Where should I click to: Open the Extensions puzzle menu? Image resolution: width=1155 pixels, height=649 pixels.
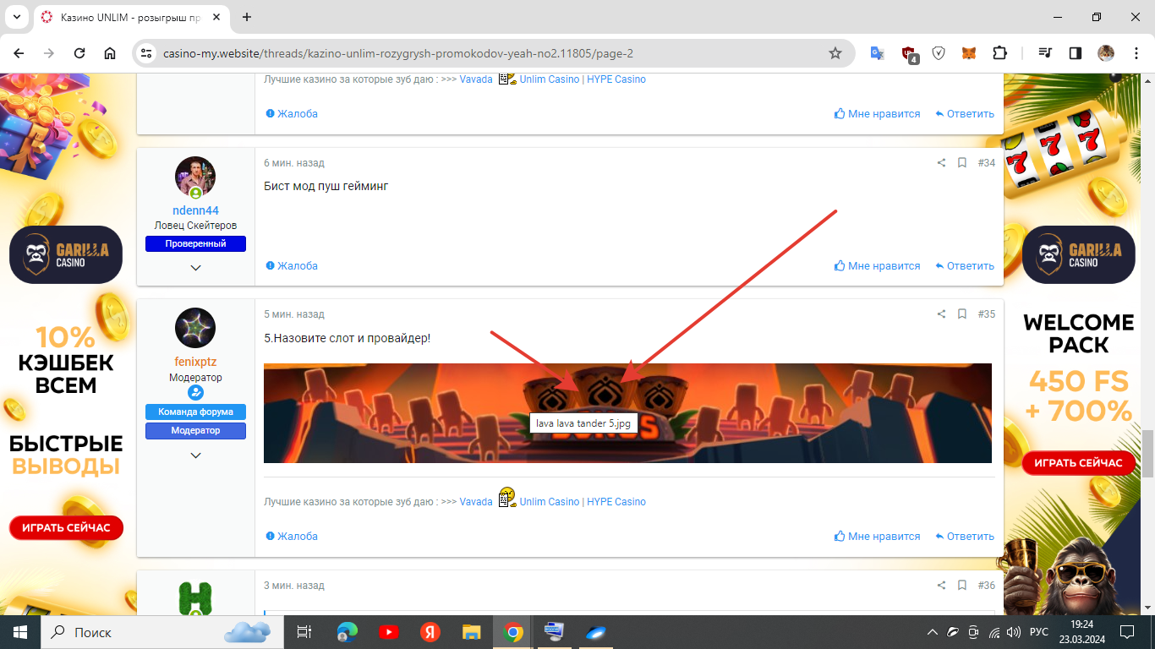999,53
